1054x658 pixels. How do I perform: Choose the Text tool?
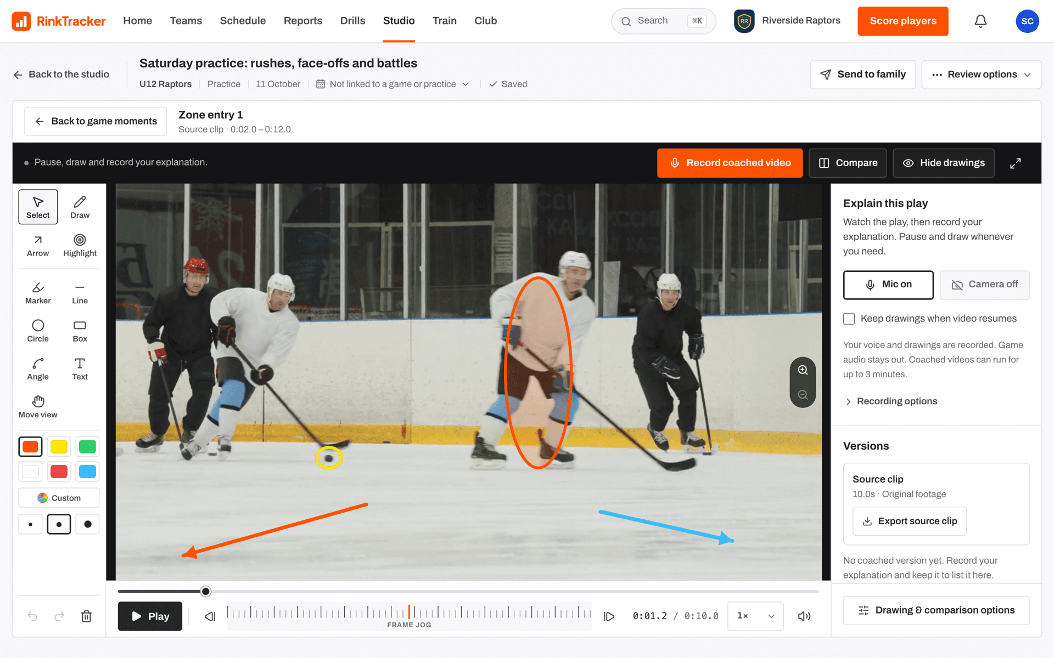tap(80, 369)
